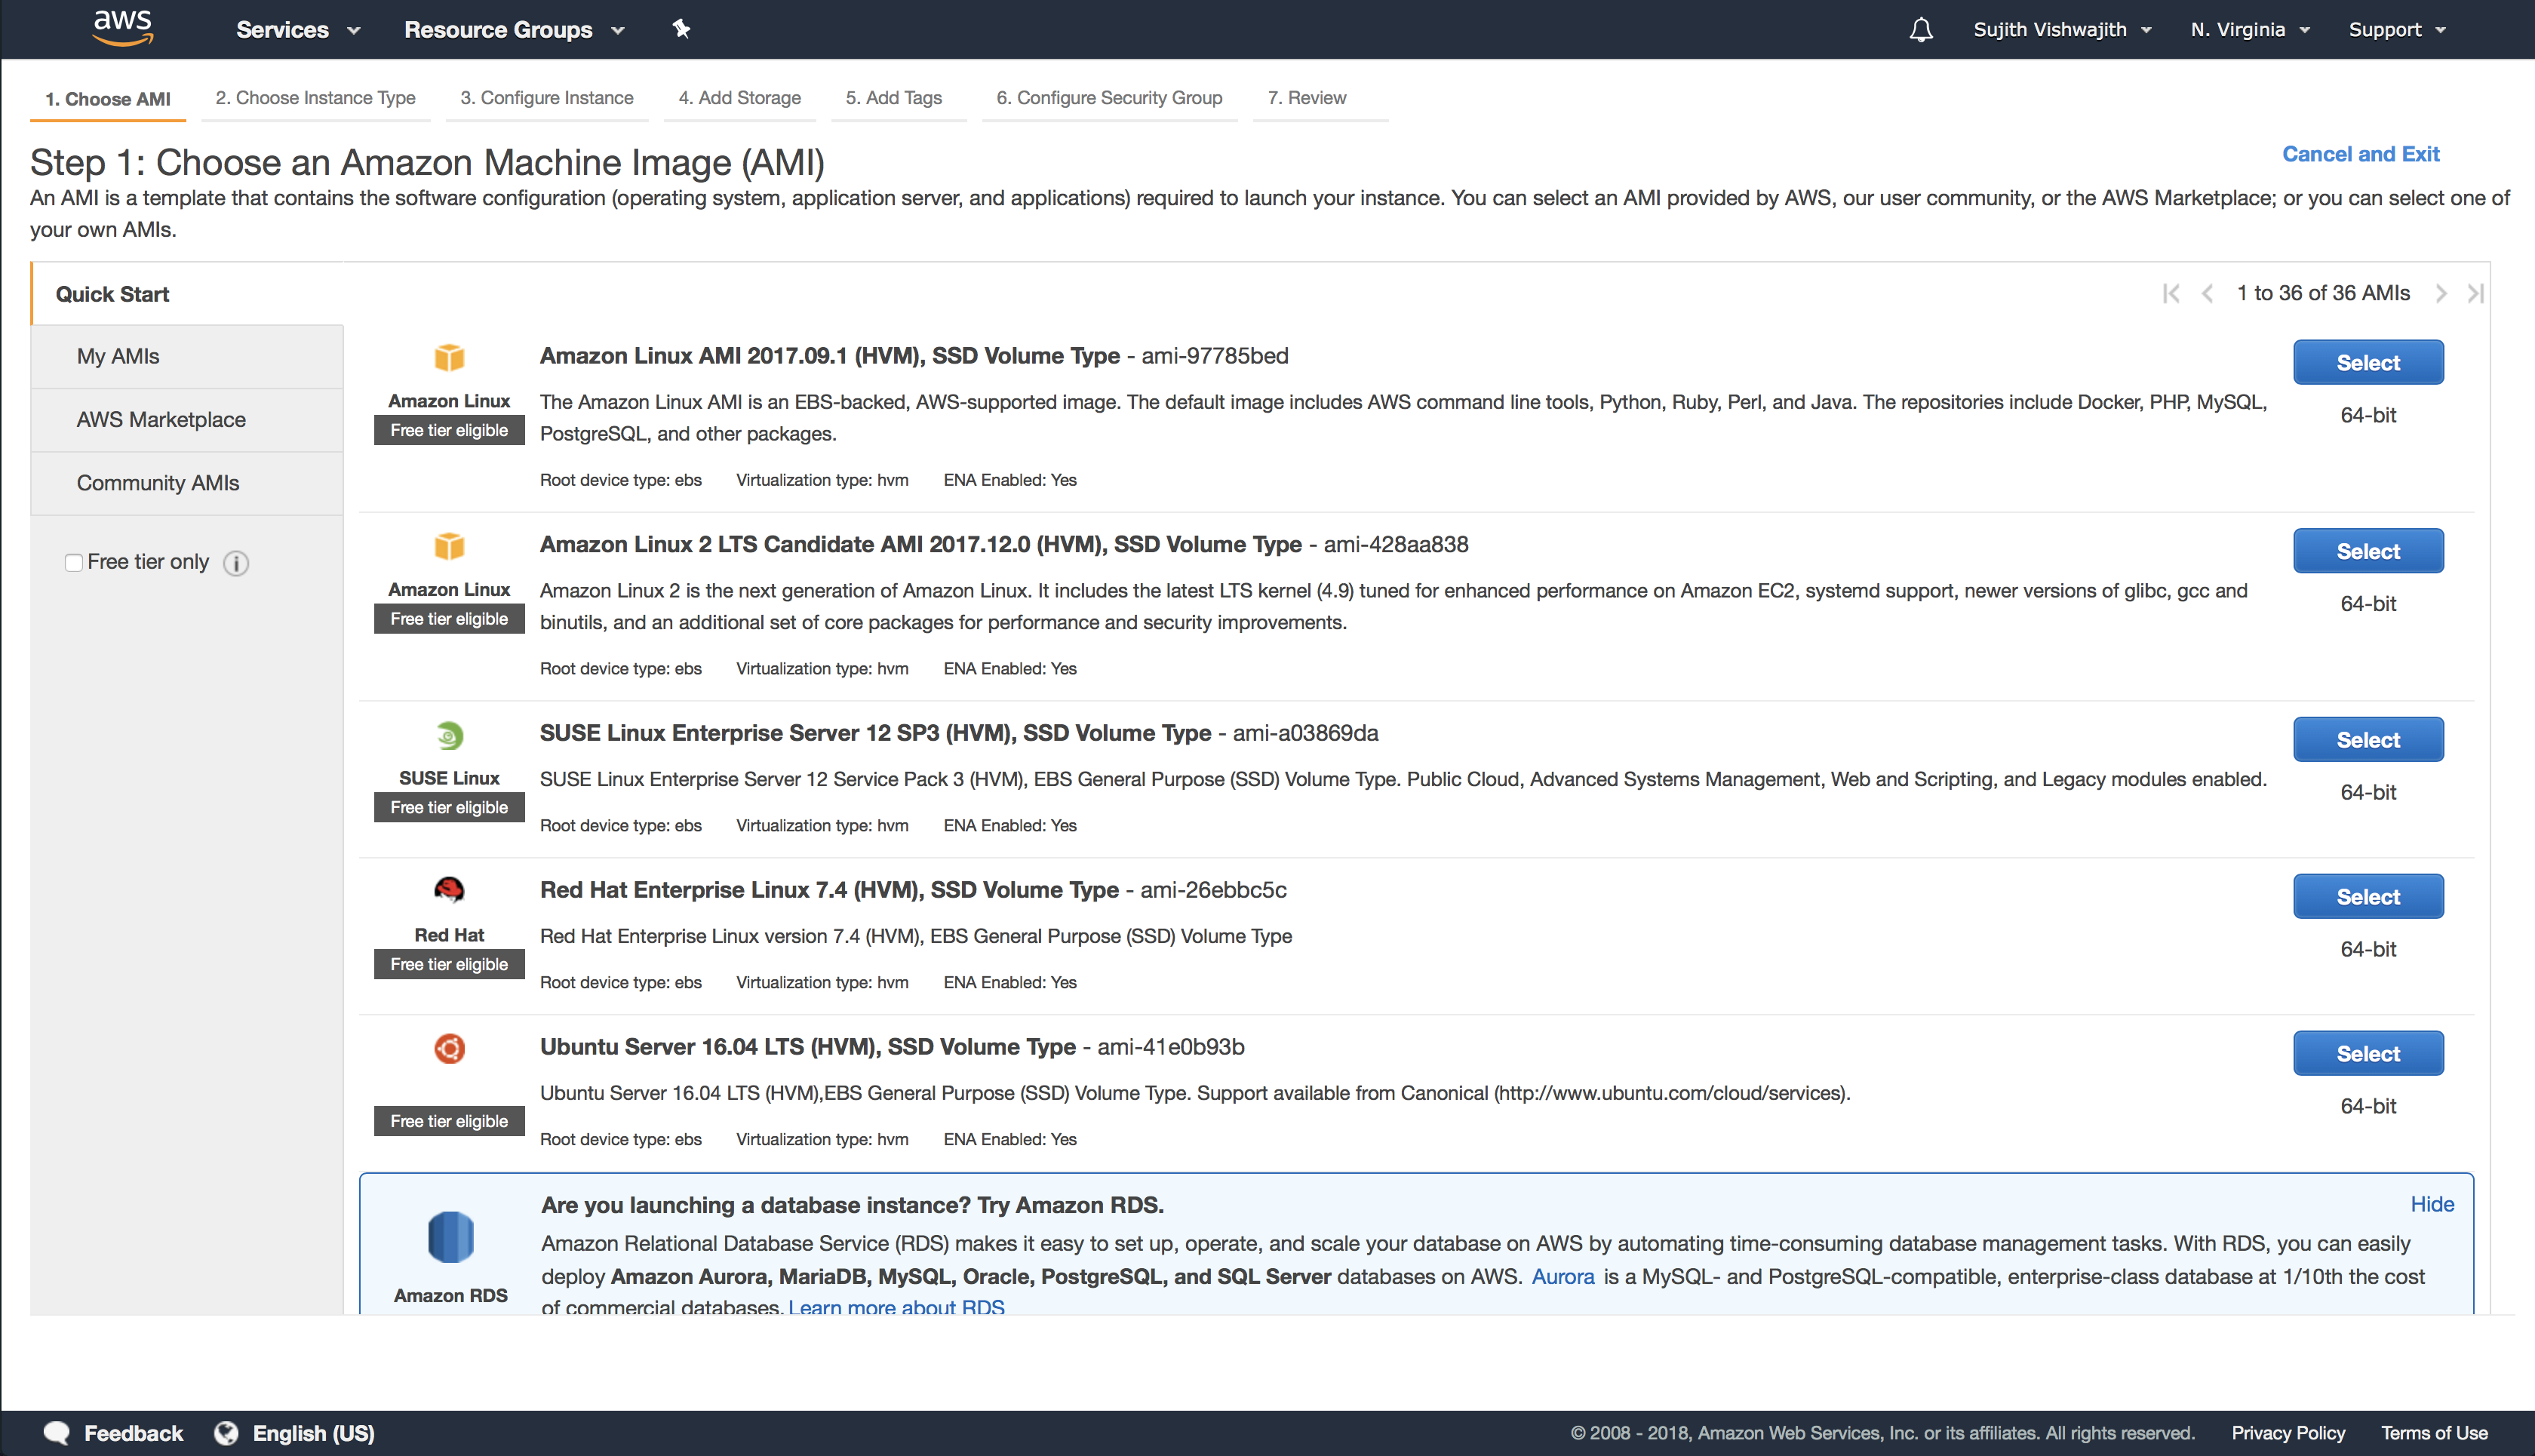Click Cancel and Exit link
The height and width of the screenshot is (1456, 2535).
[x=2360, y=154]
